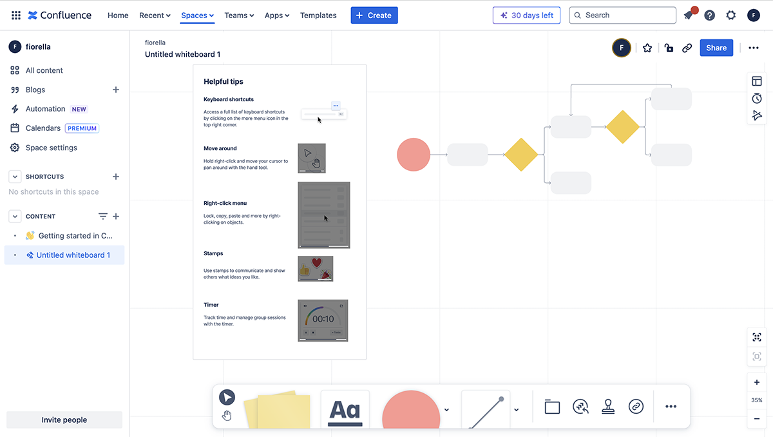
Task: Star this whiteboard as a favorite
Action: [x=647, y=48]
